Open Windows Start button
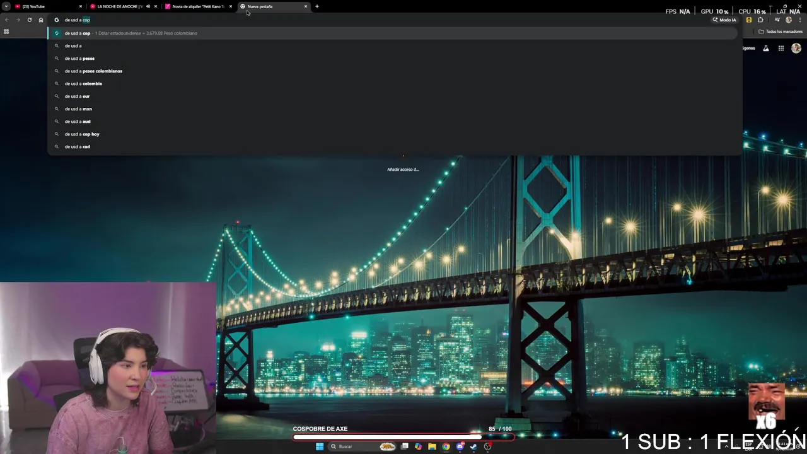This screenshot has height=454, width=807. 320,446
